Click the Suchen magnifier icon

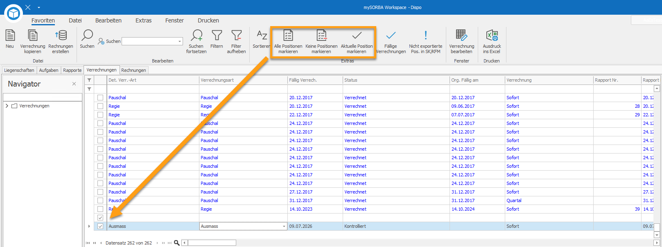click(x=87, y=35)
